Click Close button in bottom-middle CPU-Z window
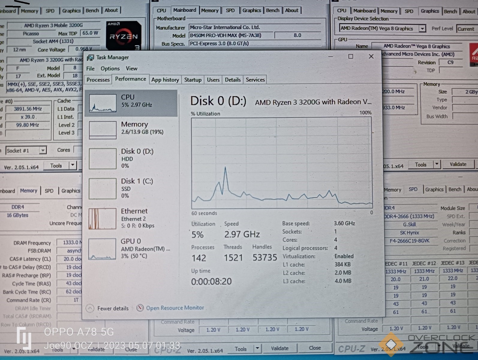This screenshot has height=360, width=478. pyautogui.click(x=315, y=348)
